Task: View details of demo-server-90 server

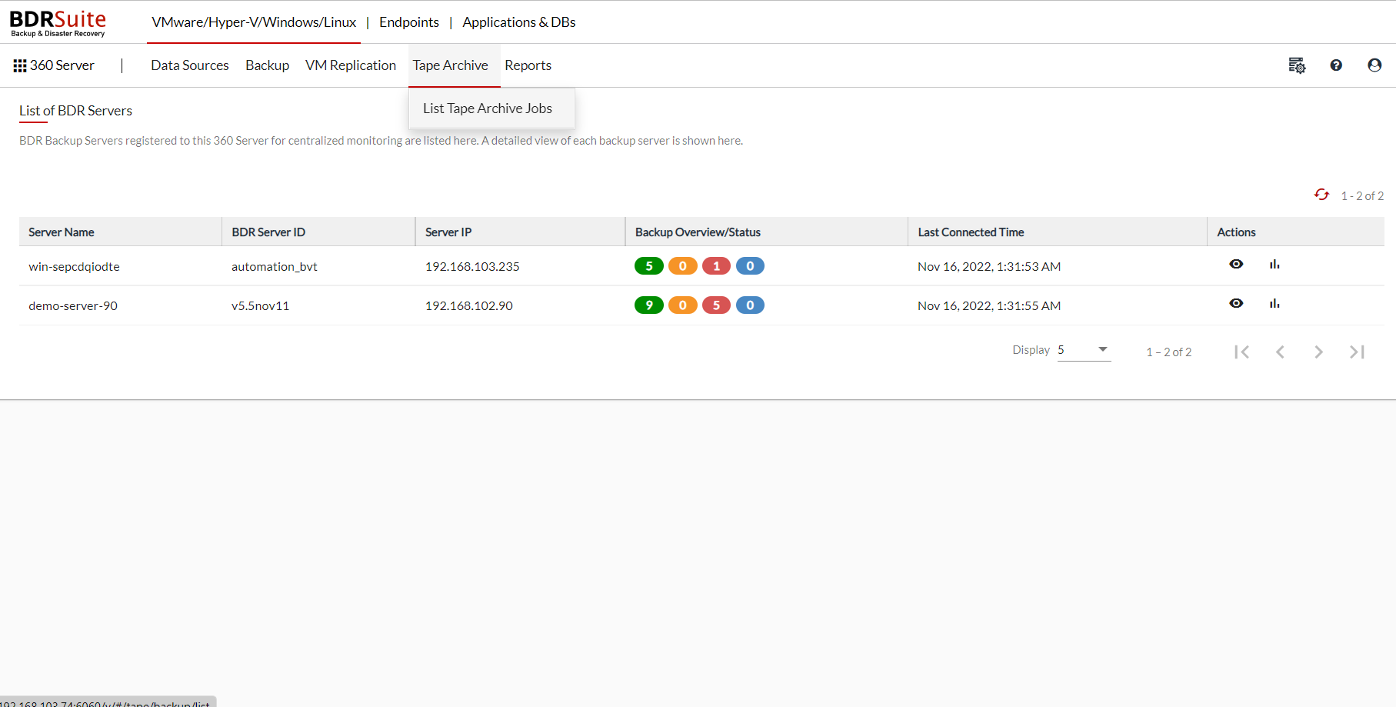Action: click(1236, 303)
